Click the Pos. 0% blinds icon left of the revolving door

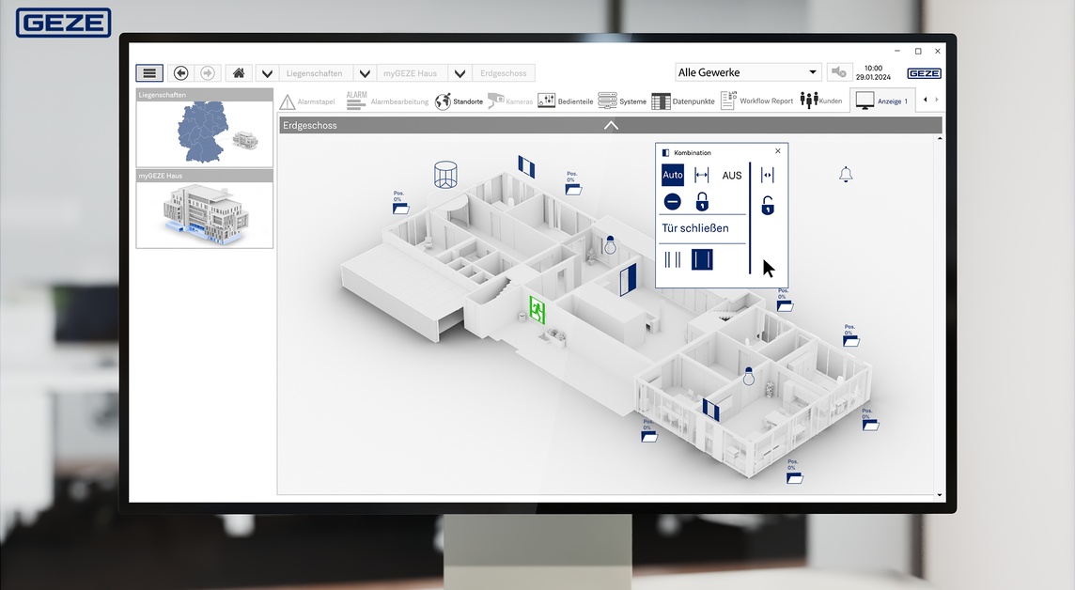pos(400,203)
